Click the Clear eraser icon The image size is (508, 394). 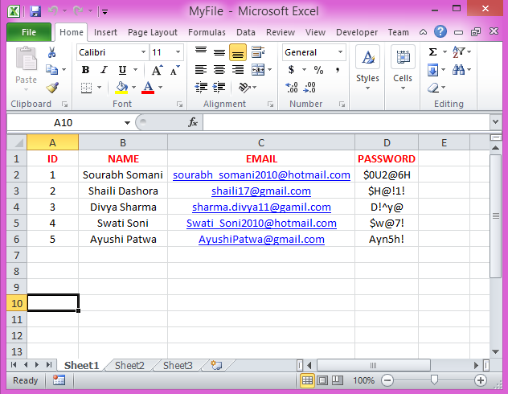pos(433,88)
